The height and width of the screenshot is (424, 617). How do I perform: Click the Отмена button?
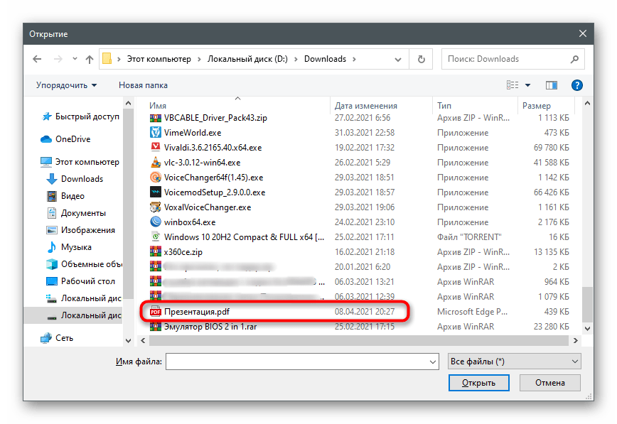click(x=549, y=383)
